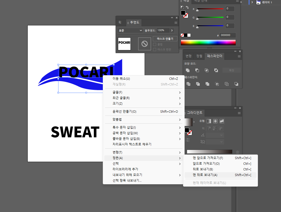
Task: Click the Exclude shape mode icon
Action: pyautogui.click(x=216, y=70)
